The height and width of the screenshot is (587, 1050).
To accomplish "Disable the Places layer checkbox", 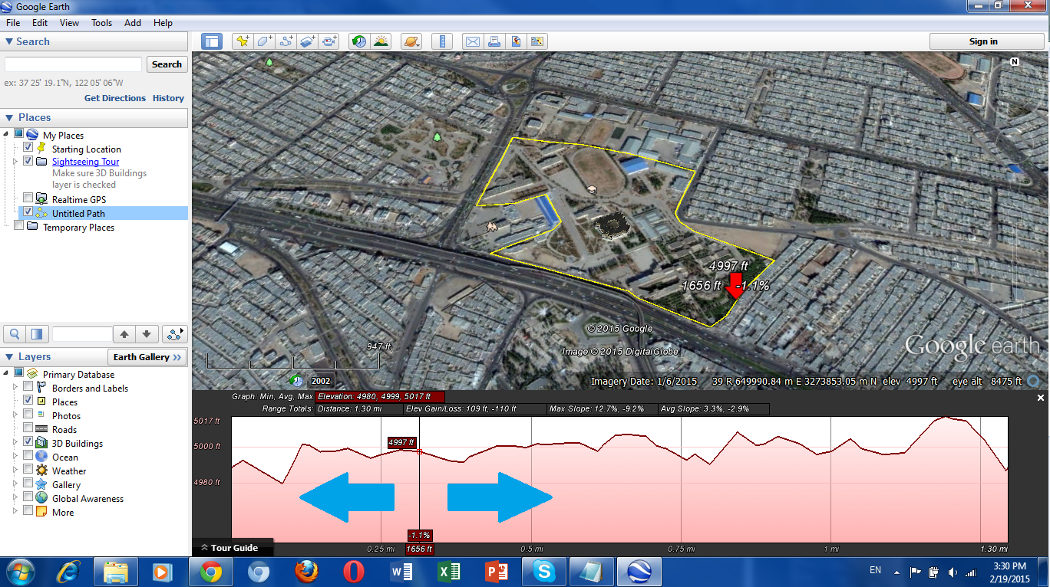I will (x=28, y=401).
